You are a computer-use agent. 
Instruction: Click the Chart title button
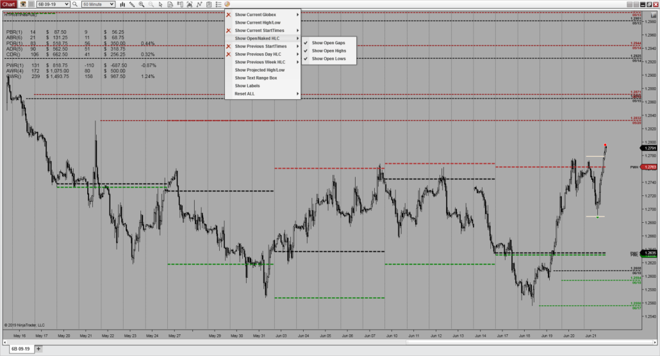pos(8,4)
